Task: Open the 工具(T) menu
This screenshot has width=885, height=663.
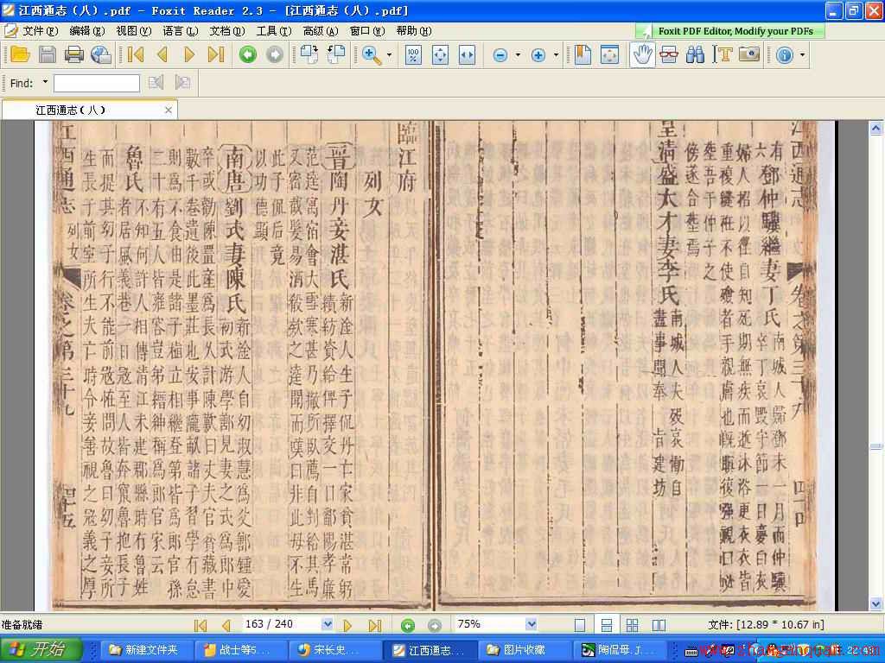Action: 274,31
